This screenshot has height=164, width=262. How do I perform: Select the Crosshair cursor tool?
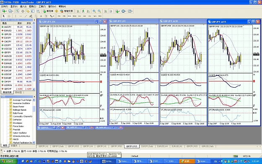click(9, 16)
